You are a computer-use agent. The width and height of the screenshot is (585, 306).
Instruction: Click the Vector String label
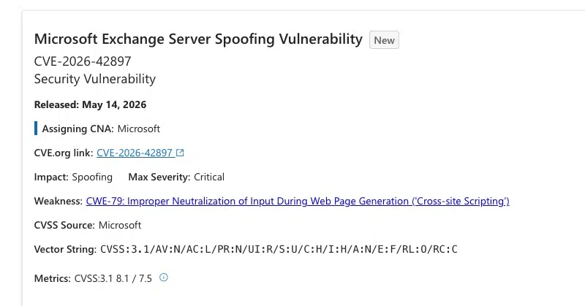(65, 249)
